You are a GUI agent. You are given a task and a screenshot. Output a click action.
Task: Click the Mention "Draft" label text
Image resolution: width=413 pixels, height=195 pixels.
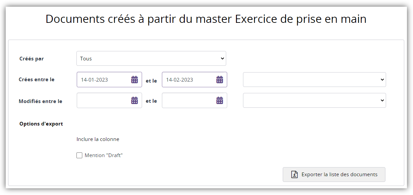[104, 155]
